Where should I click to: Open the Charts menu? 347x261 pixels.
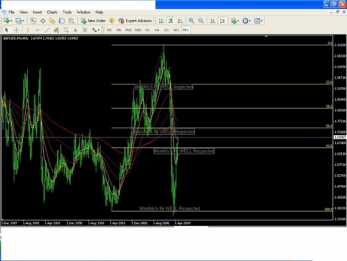coord(52,12)
